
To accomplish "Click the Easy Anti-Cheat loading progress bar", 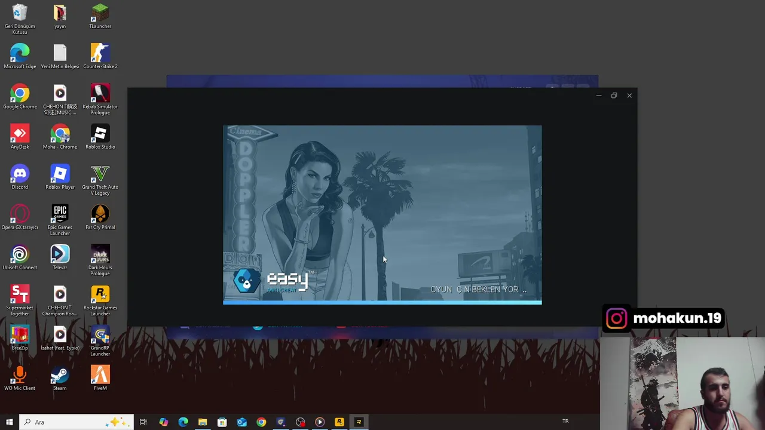I will point(382,303).
